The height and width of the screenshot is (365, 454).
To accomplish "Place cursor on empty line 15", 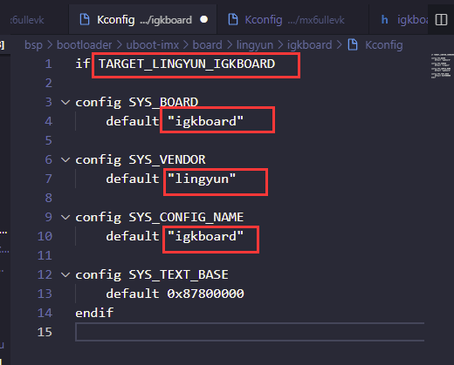I will pos(250,332).
